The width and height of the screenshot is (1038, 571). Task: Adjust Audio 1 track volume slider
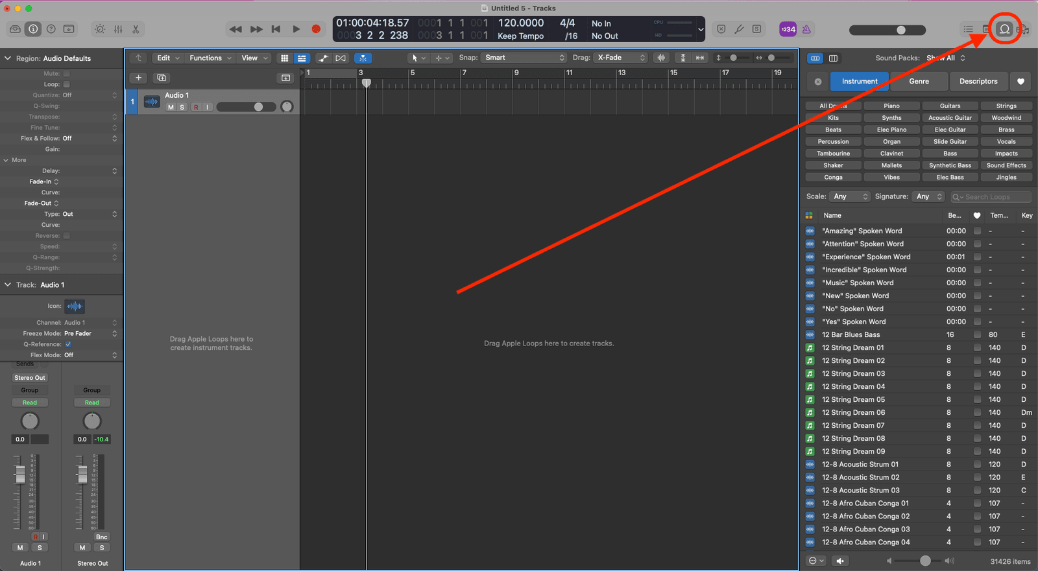(x=245, y=107)
